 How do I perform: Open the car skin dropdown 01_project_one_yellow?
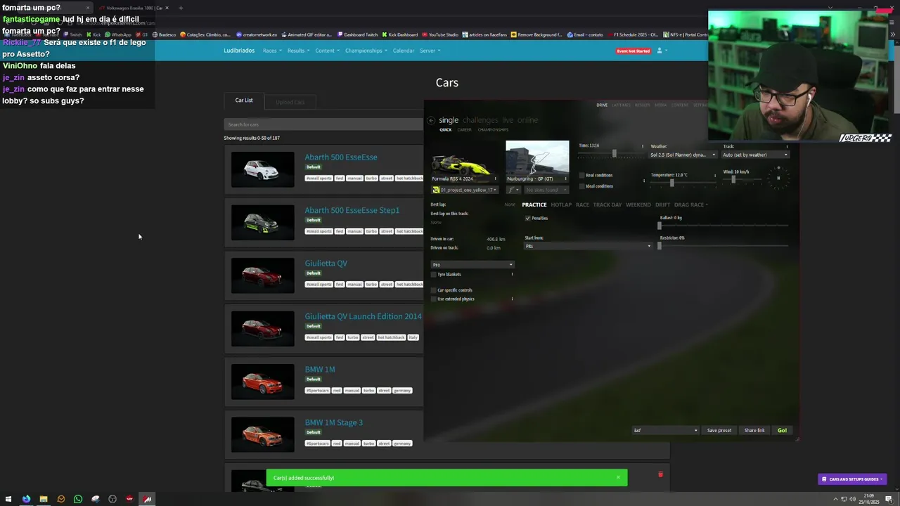(x=465, y=190)
